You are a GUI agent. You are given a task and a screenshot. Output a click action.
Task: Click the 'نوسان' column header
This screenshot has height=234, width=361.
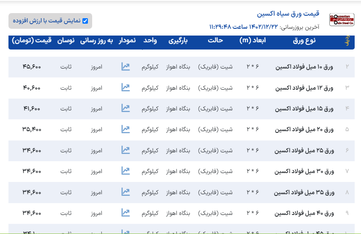(66, 41)
